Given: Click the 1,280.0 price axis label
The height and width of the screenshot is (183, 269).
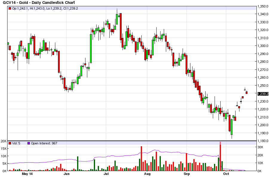Looking at the screenshot, I should [263, 62].
